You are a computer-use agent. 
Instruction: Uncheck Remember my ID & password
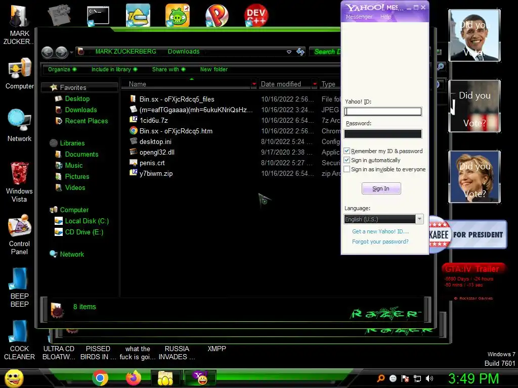point(347,151)
